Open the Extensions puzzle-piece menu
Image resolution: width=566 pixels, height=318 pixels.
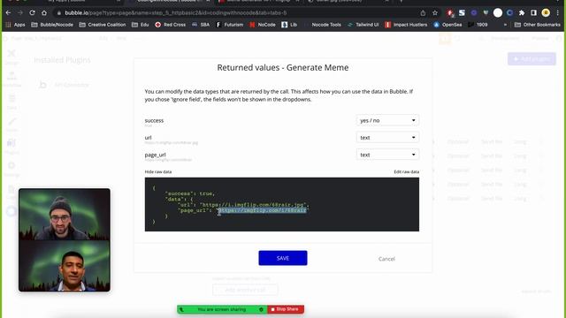(x=522, y=13)
